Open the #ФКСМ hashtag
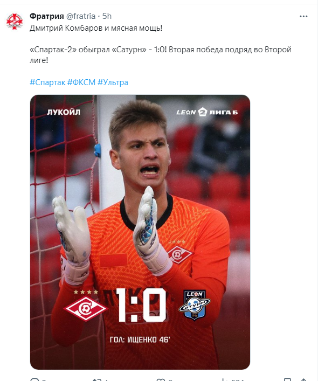Screen dimensions: 318x381 81,82
